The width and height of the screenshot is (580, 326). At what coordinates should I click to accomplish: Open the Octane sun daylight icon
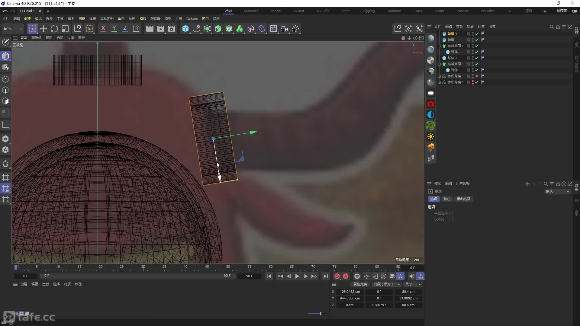[431, 136]
